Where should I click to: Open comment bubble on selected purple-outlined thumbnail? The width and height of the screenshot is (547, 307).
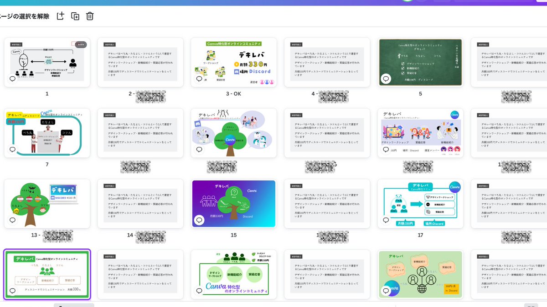coord(13,291)
